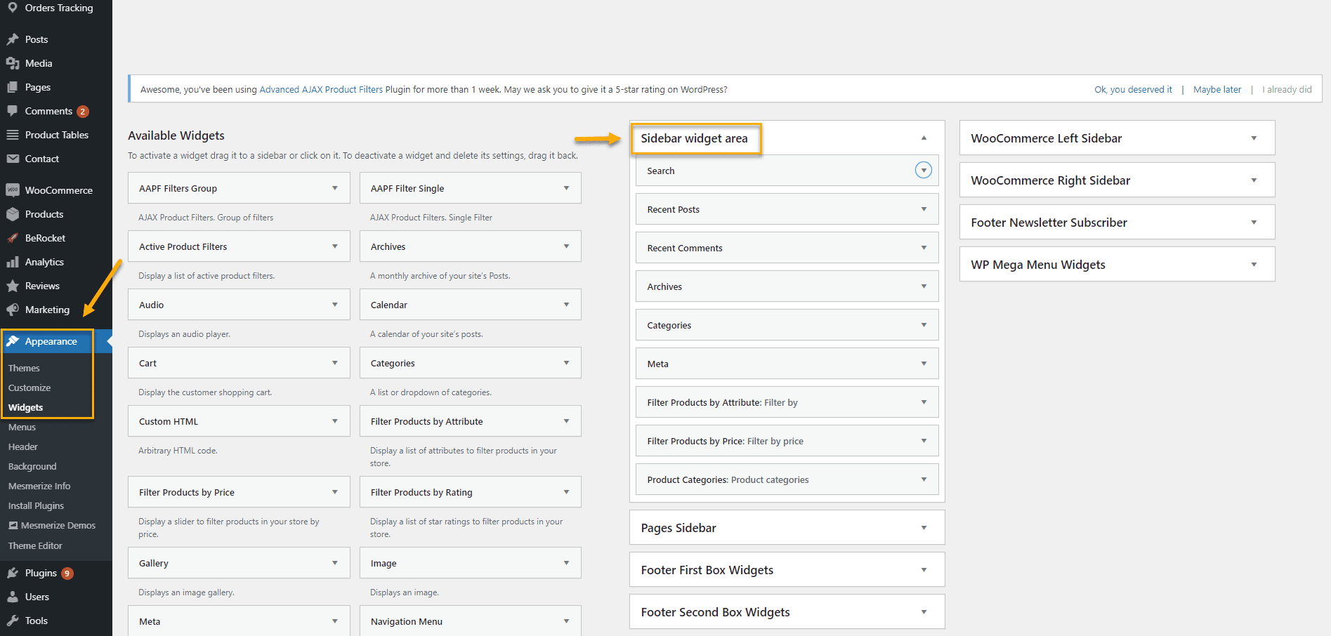Click the Users person icon
The height and width of the screenshot is (636, 1331).
click(13, 597)
